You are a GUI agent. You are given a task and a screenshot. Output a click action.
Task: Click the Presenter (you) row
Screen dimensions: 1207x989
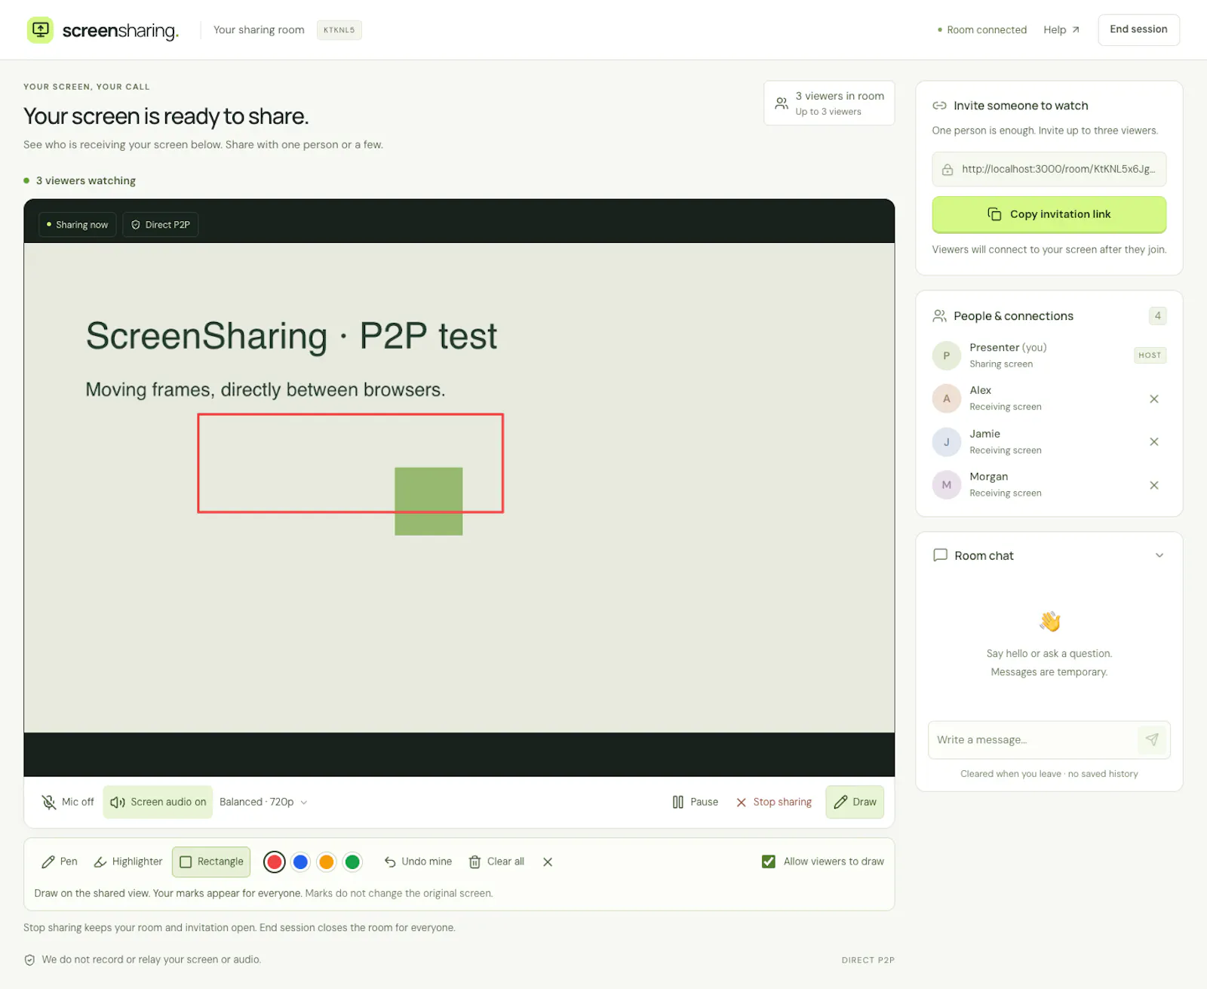(x=1049, y=355)
